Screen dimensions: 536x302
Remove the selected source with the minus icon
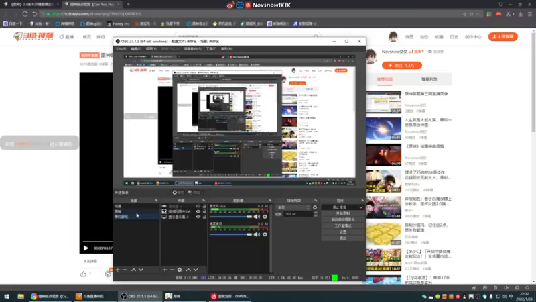pos(172,270)
